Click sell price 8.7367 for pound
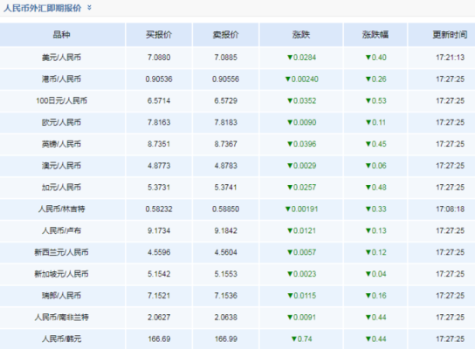Viewport: 475px width, 349px height. coord(225,144)
